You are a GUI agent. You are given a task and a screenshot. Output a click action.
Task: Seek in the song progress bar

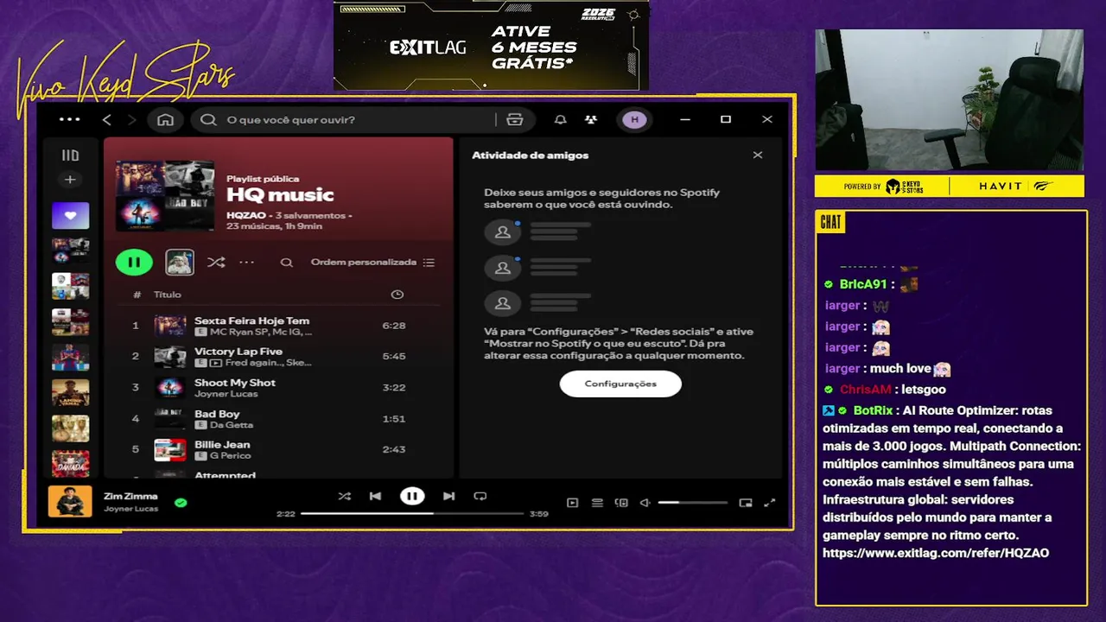click(x=412, y=514)
